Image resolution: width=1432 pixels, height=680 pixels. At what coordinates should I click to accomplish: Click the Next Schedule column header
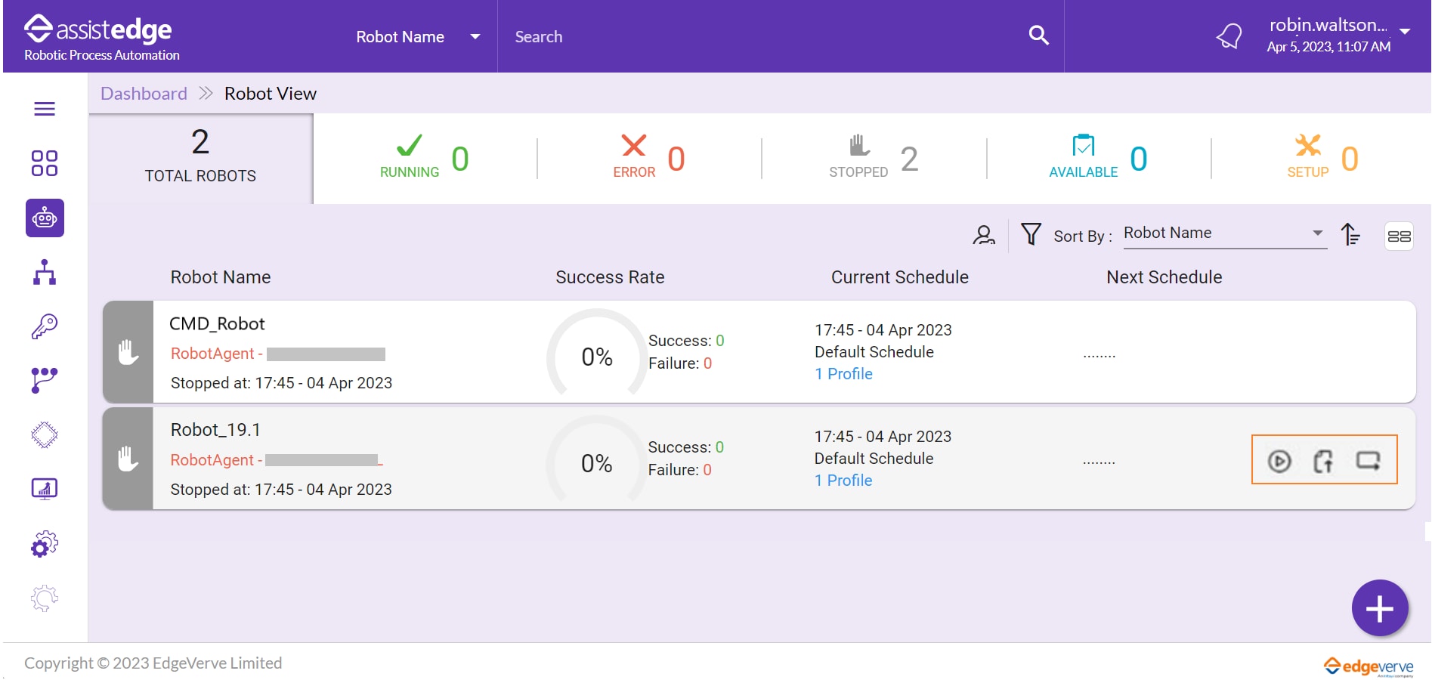coord(1164,277)
